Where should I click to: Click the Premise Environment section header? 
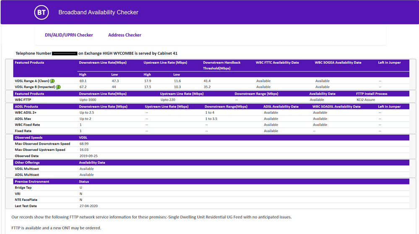pos(32,182)
